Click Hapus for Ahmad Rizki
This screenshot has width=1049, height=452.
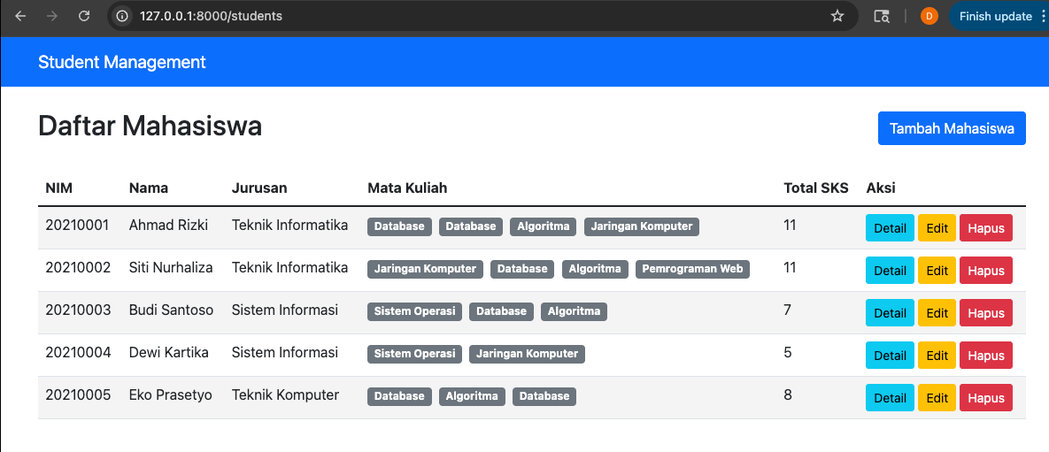click(986, 228)
